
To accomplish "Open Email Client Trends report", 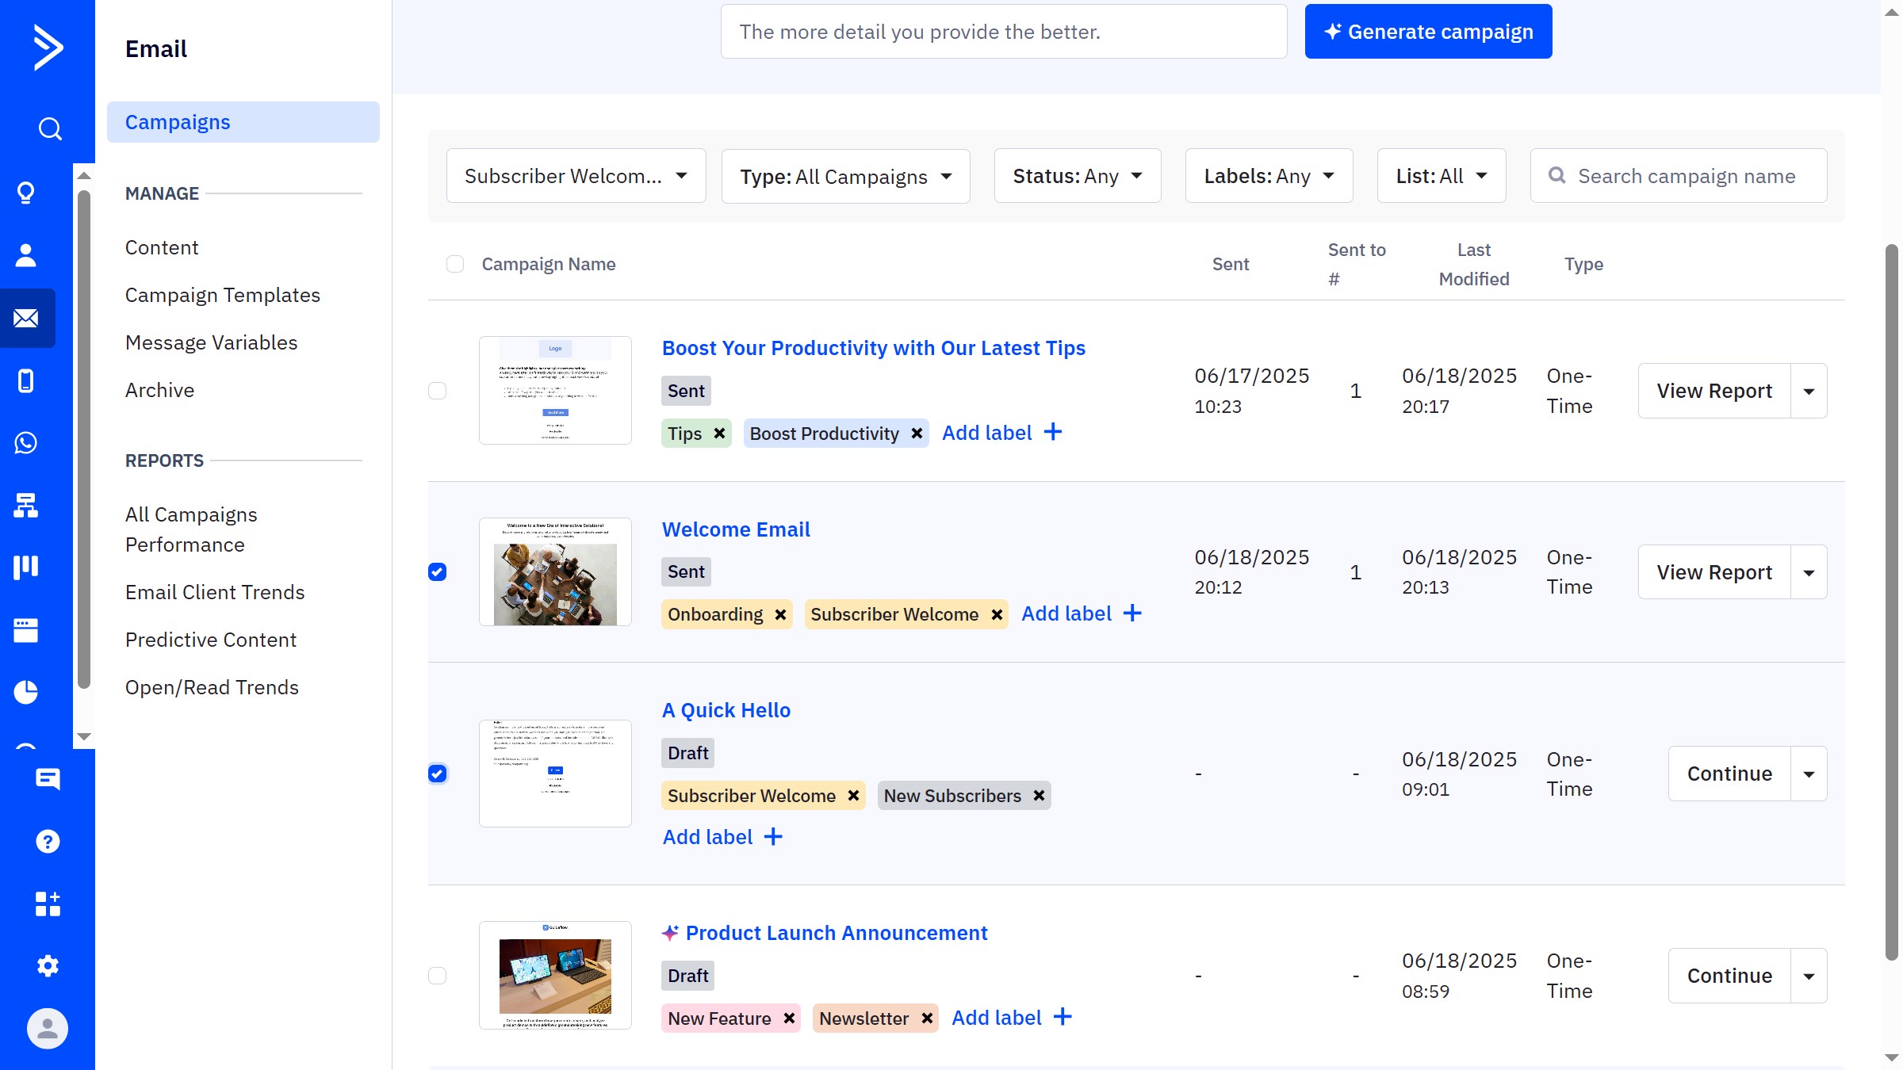I will pyautogui.click(x=215, y=592).
